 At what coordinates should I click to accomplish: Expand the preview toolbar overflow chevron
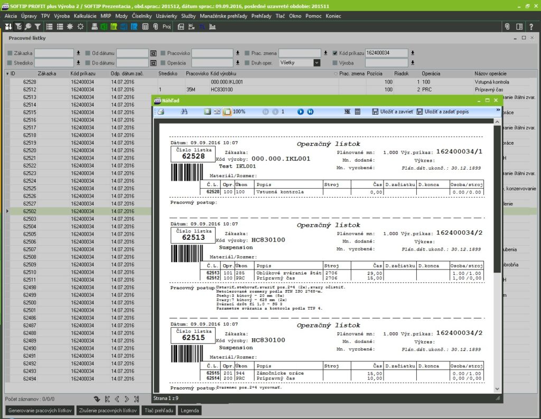coord(498,110)
